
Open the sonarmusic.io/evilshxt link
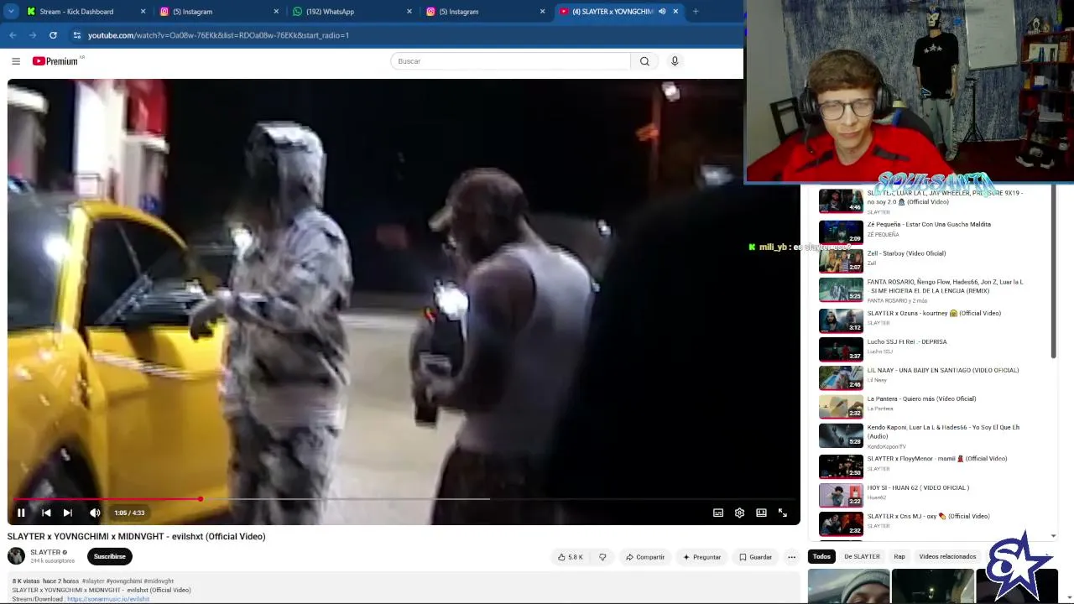108,599
